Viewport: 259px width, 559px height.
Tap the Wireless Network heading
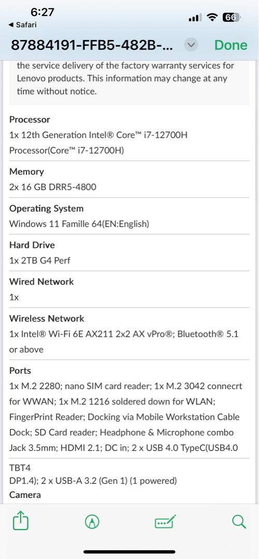click(47, 318)
